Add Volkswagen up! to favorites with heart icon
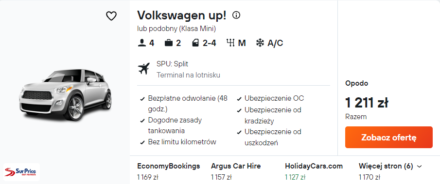This screenshot has width=440, height=184. (111, 16)
